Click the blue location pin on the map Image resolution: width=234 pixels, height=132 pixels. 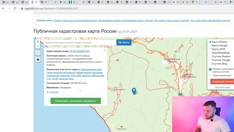134,91
